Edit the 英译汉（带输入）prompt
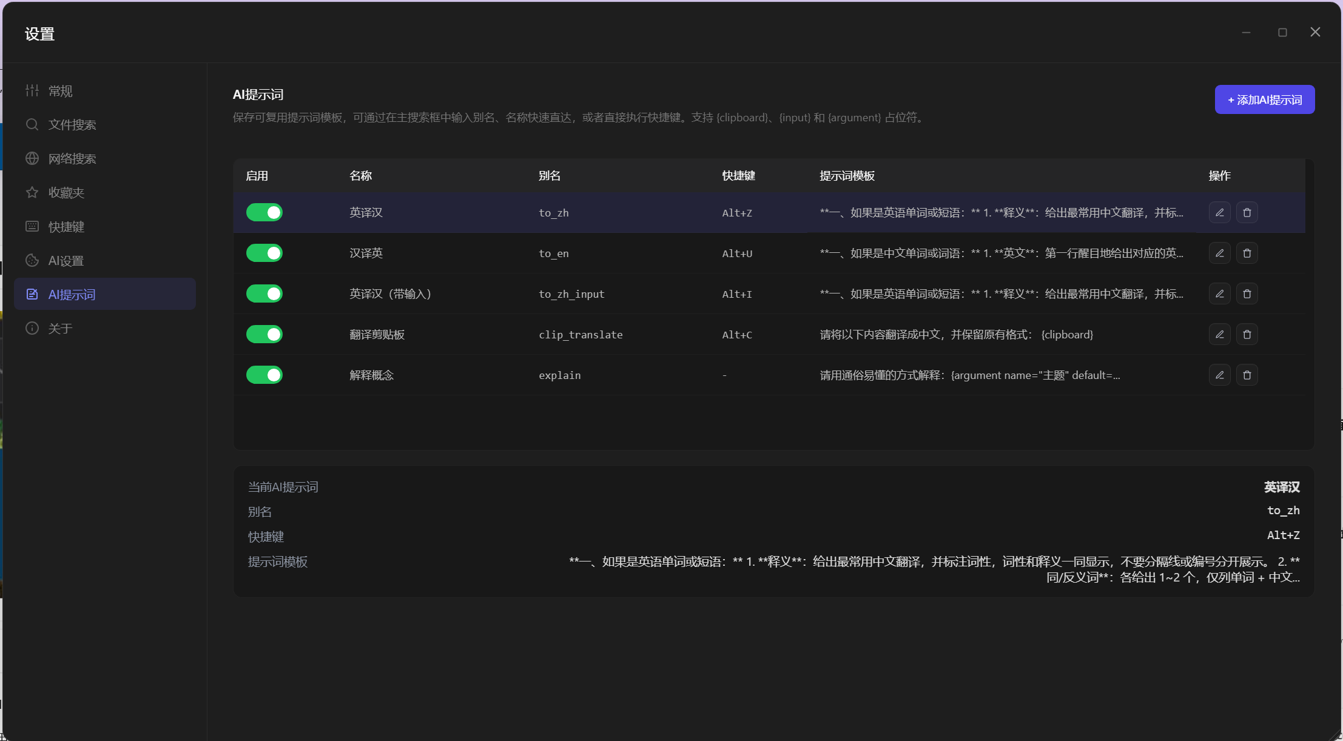Image resolution: width=1343 pixels, height=741 pixels. (1219, 293)
